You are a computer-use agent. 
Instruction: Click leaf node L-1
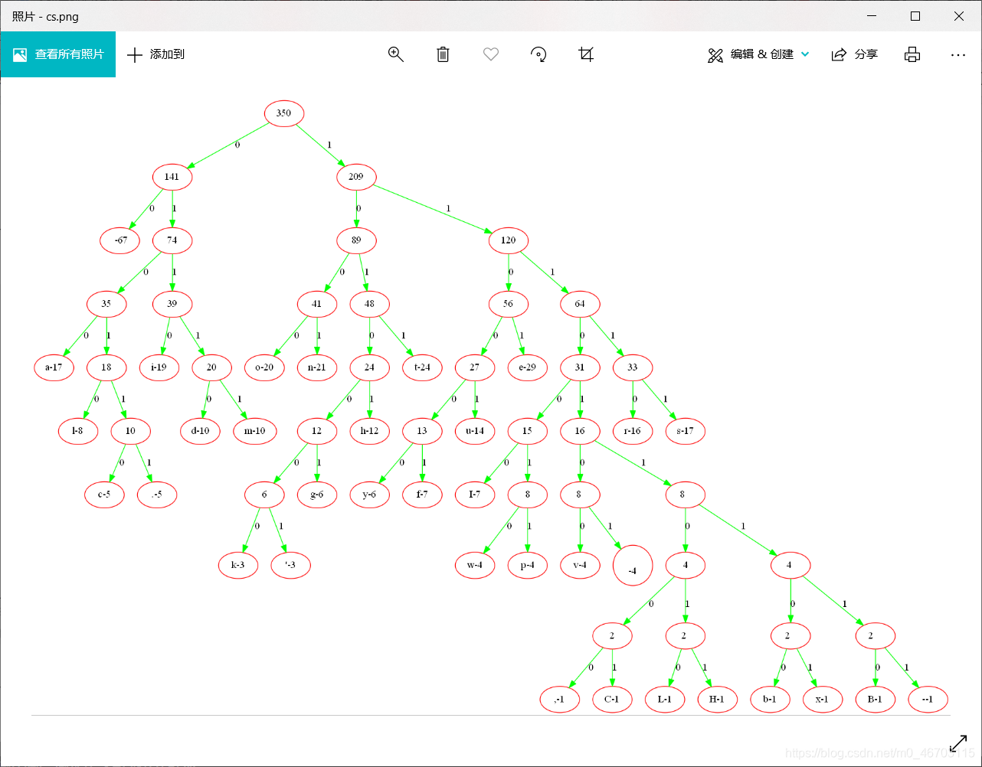(x=664, y=700)
